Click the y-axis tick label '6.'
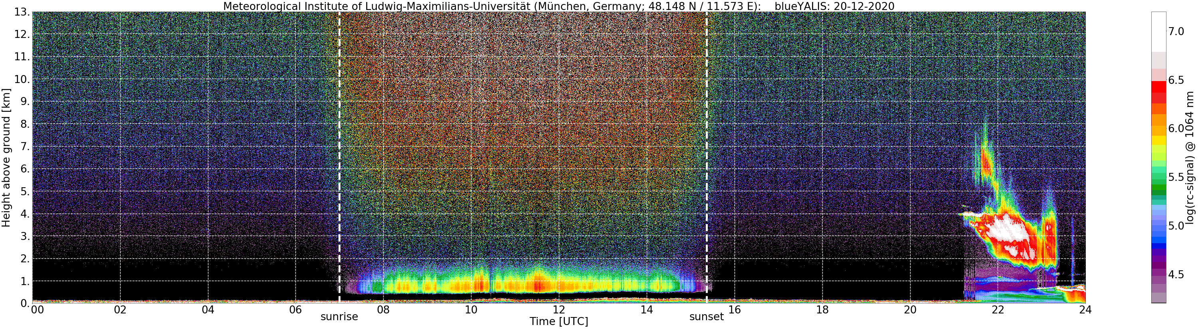 coord(25,169)
